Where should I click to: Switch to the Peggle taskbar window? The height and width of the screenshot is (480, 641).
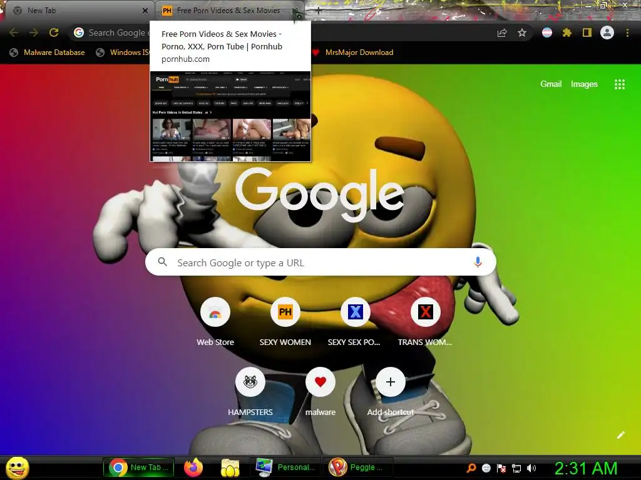(x=358, y=467)
